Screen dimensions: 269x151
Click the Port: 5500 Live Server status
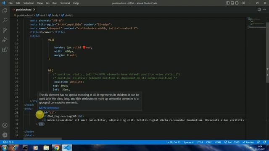pyautogui.click(x=232, y=142)
